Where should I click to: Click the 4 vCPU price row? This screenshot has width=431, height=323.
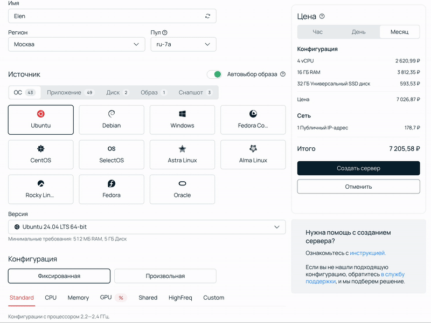click(x=358, y=61)
